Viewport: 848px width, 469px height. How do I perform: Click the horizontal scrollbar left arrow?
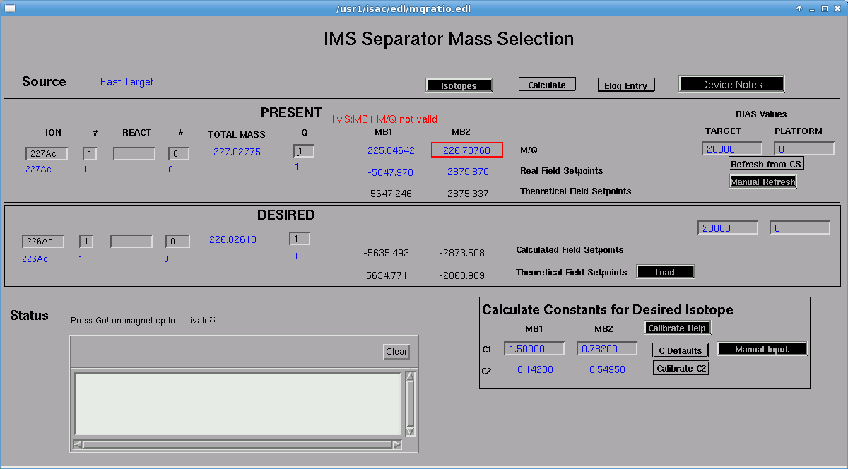pos(78,444)
